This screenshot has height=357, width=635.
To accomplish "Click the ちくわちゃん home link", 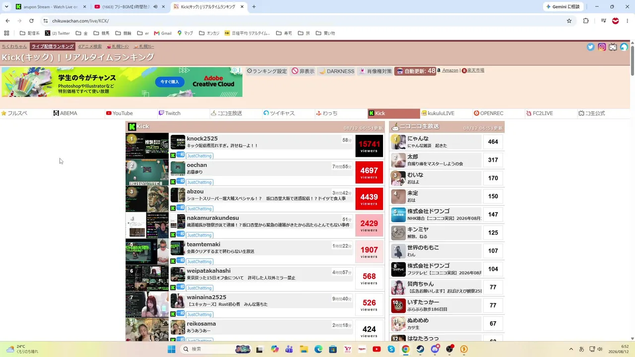I will tap(14, 47).
